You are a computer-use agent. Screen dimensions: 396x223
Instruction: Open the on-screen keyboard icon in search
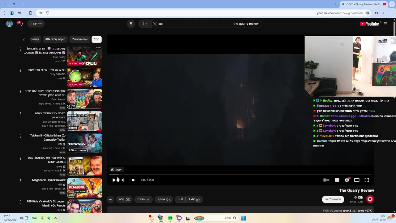161,24
